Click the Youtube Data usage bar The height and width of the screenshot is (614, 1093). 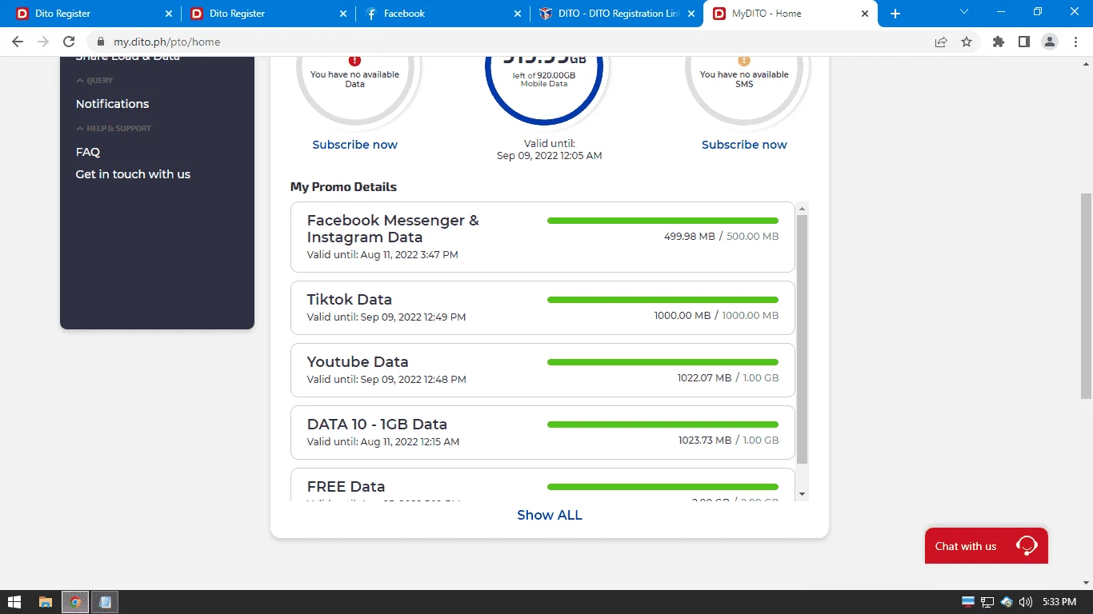663,362
